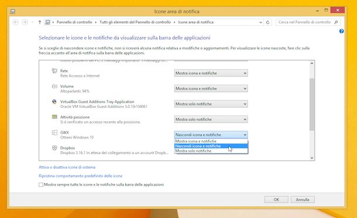Click the computer icon in address bar
The width and height of the screenshot is (357, 218).
click(x=47, y=22)
